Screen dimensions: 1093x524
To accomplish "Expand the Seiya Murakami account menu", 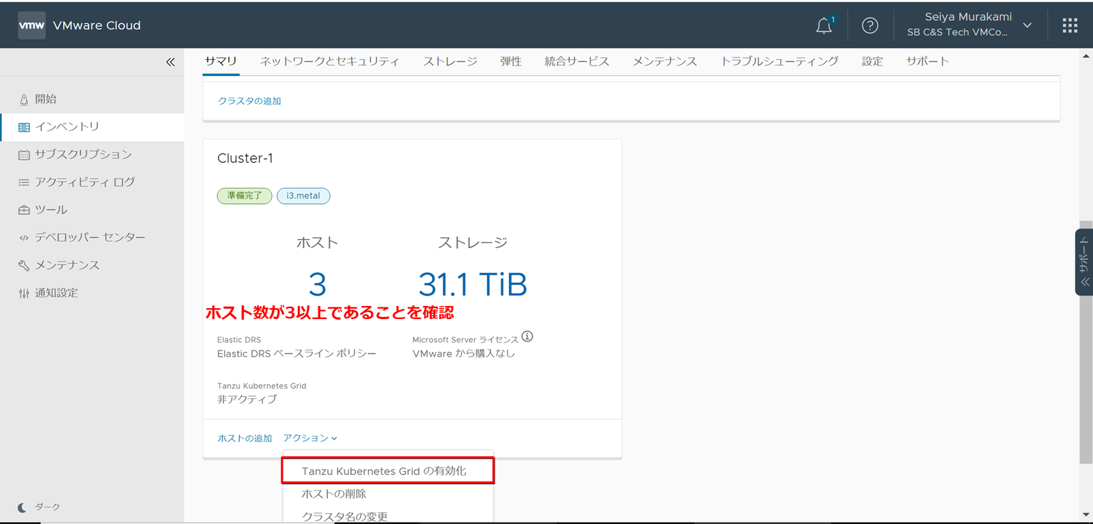I will 969,25.
